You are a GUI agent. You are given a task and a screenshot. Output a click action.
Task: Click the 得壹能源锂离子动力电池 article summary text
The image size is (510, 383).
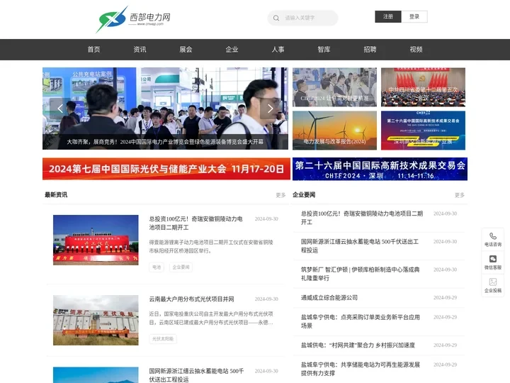tap(211, 247)
